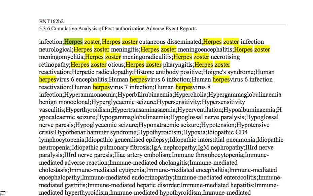Select 'Immune-mediated cholangitis' text
313x196 pixels.
click(x=148, y=162)
